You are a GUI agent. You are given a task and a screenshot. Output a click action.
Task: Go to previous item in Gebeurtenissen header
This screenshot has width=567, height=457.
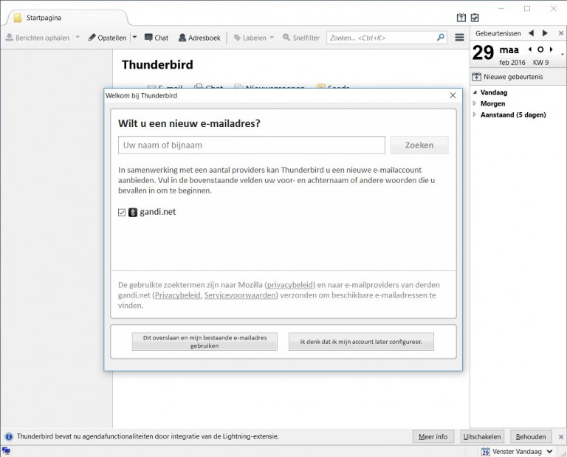tap(531, 33)
